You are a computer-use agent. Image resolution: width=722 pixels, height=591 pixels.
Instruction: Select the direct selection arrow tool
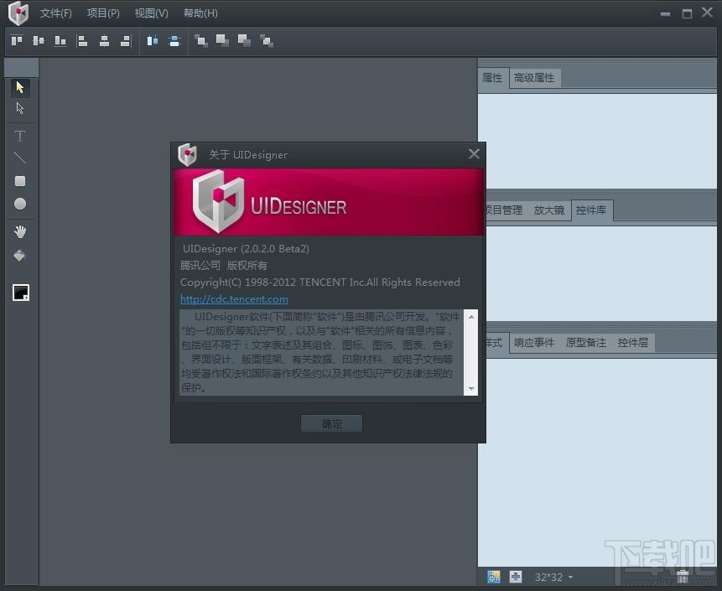[x=20, y=107]
